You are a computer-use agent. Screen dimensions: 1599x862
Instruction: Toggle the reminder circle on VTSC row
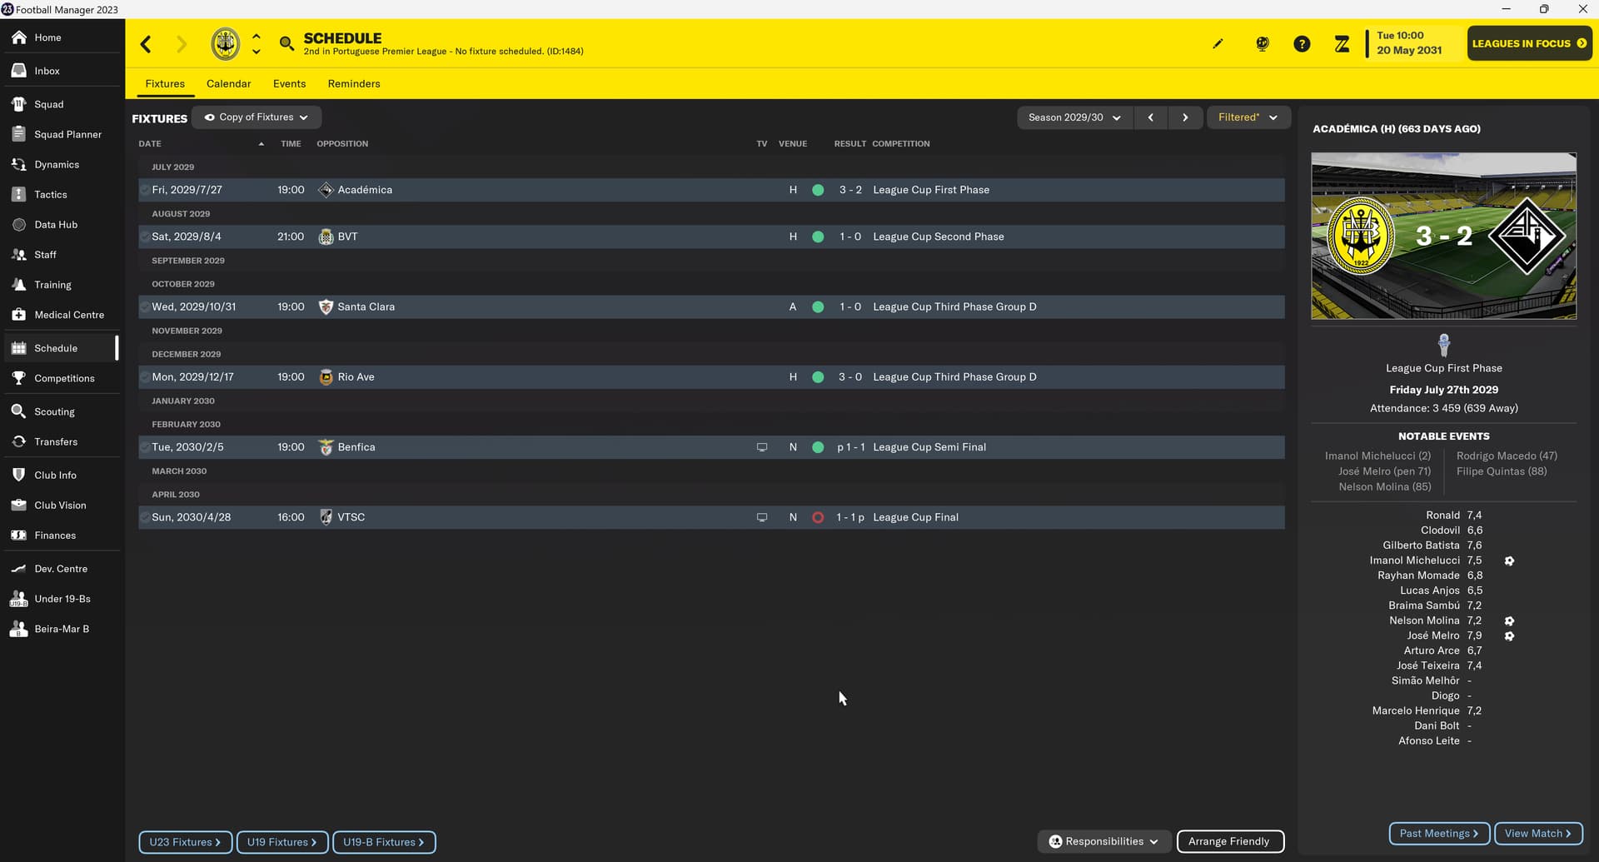tap(145, 517)
